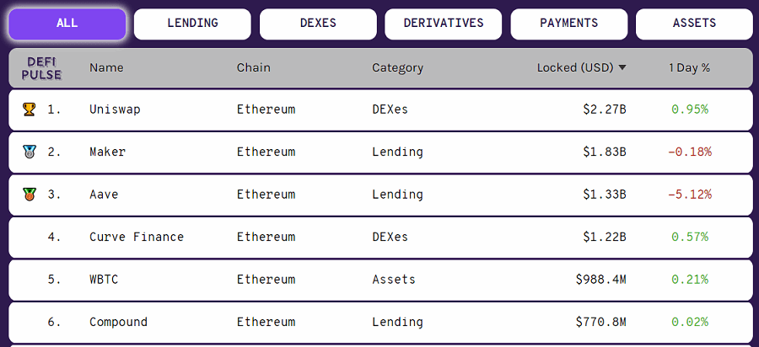
Task: Select the Compound row name
Action: [x=119, y=323]
